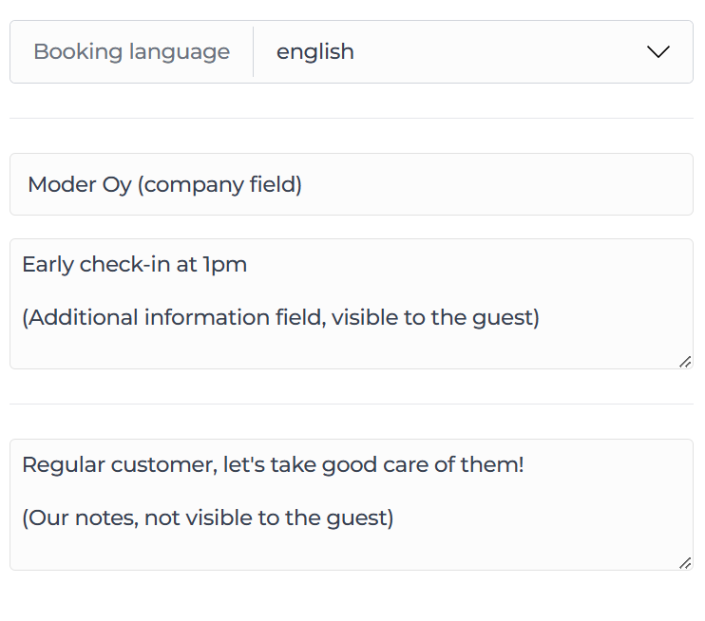Screen dimensions: 705x621
Task: Click the "(Our notes, not visible to the guest)" line
Action: [x=207, y=517]
